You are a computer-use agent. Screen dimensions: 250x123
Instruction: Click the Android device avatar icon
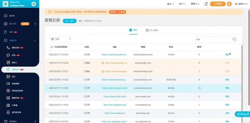[x=5, y=4]
